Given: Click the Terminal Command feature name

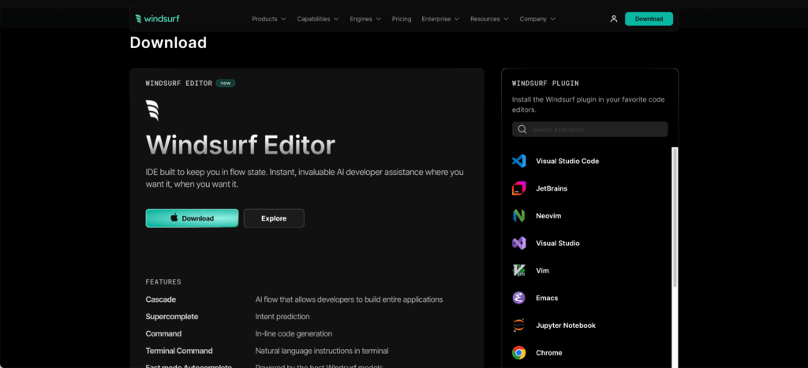Looking at the screenshot, I should 179,351.
